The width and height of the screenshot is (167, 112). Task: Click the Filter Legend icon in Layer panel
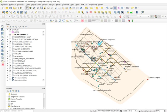[x=16, y=27]
